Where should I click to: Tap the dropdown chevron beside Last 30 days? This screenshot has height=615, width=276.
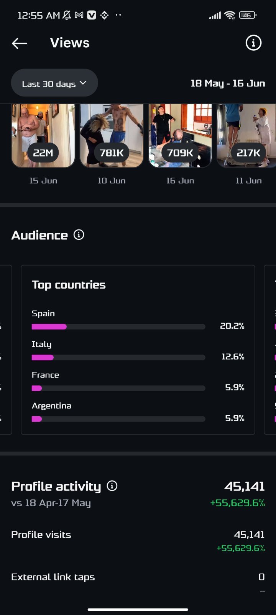[x=83, y=83]
